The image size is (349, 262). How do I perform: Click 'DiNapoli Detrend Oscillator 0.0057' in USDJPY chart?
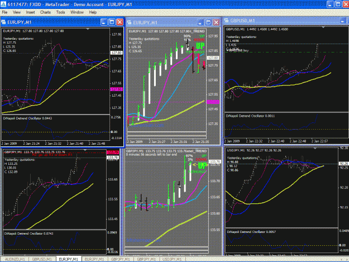(x=251, y=232)
